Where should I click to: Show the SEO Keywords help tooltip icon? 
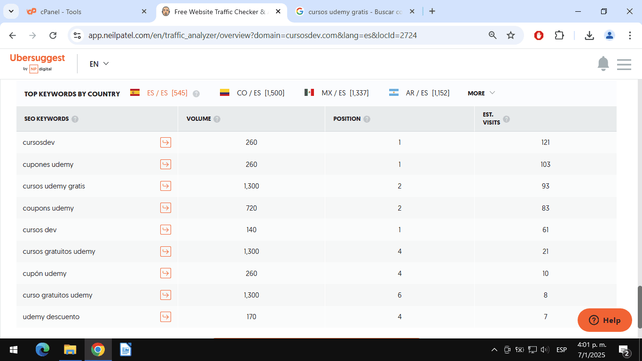(x=75, y=119)
